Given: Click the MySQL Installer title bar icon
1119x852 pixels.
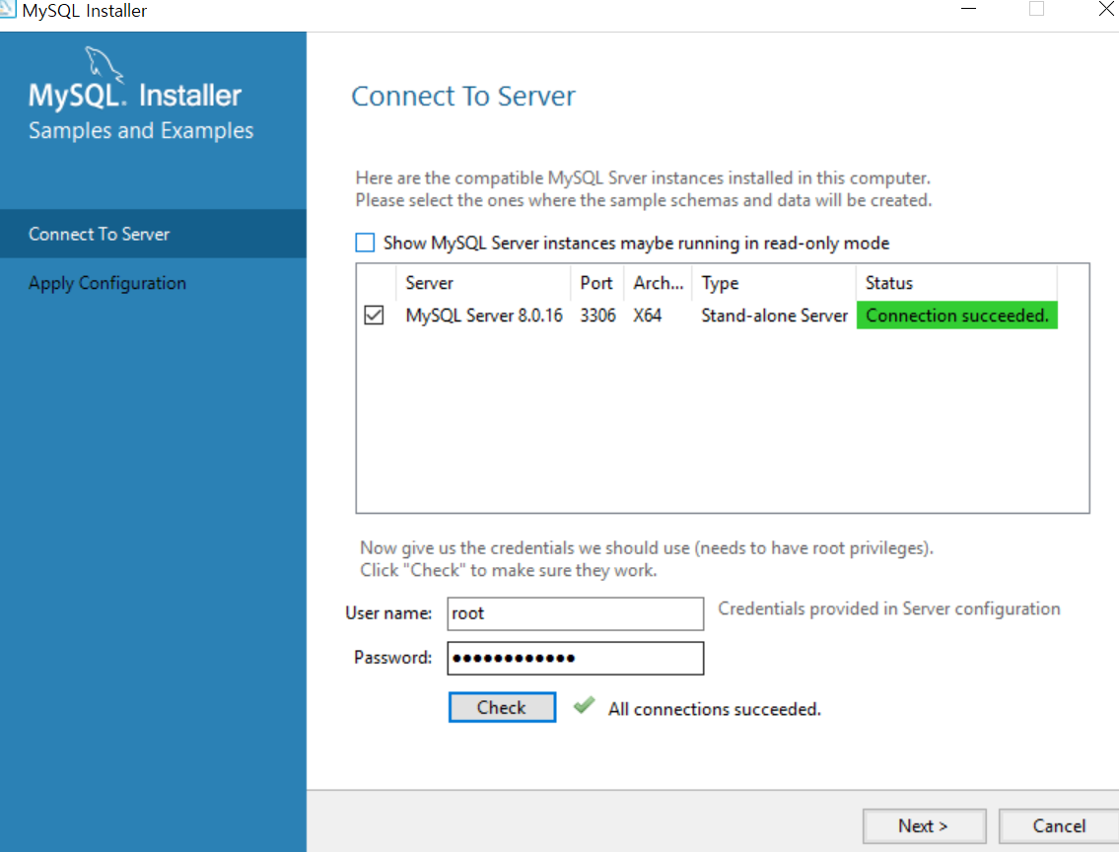Looking at the screenshot, I should (7, 9).
